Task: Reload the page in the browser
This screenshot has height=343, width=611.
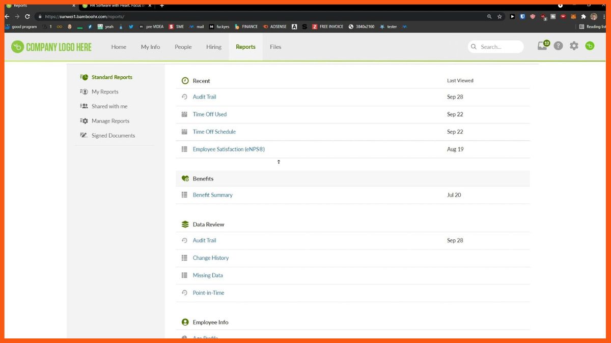Action: (x=27, y=16)
